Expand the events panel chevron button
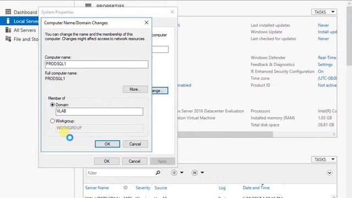Screen dimensions: 352x198 [x=329, y=173]
